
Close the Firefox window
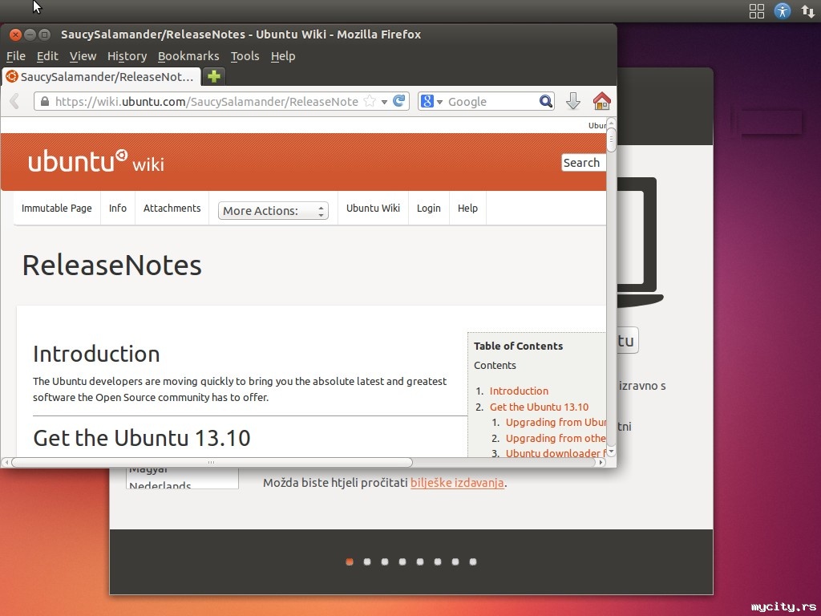tap(15, 34)
